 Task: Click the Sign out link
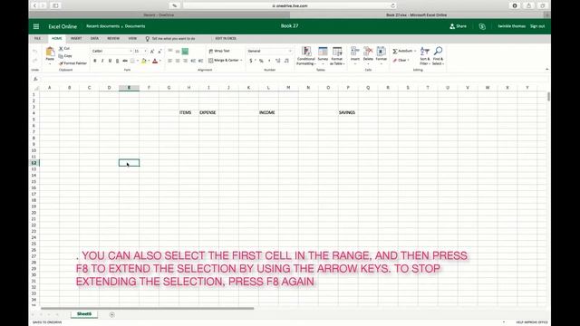[x=537, y=26]
